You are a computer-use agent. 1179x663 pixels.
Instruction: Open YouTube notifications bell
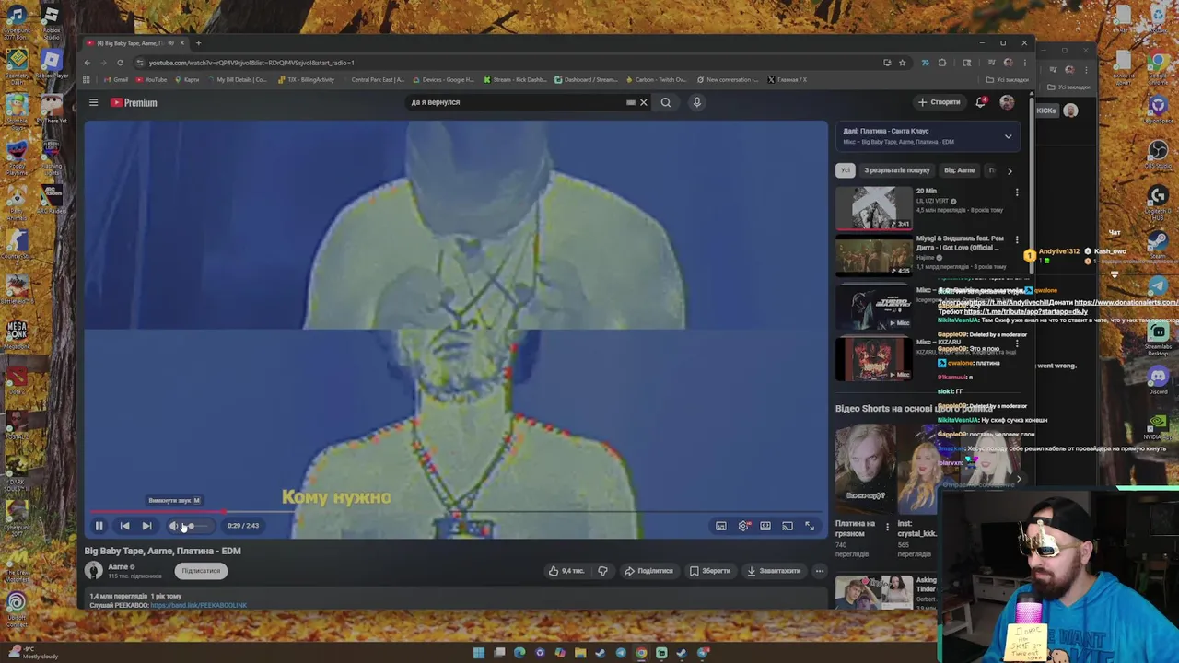pyautogui.click(x=981, y=102)
